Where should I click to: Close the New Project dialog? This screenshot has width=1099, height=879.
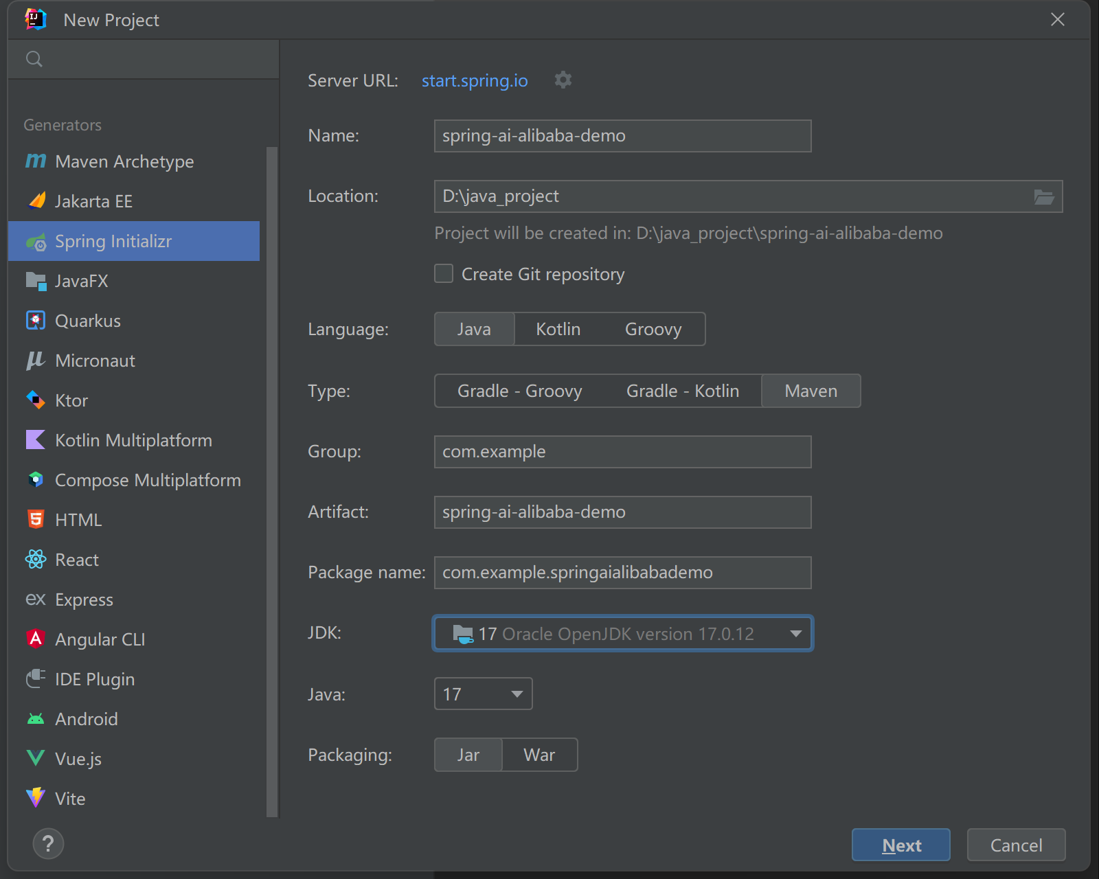click(x=1058, y=19)
